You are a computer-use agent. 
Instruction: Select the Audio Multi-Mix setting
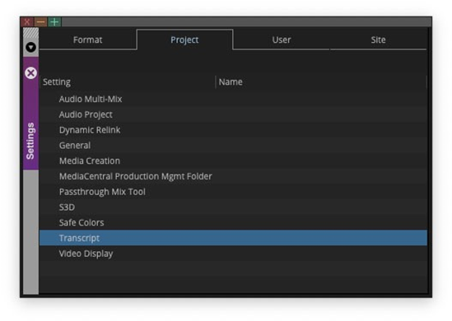coord(233,99)
